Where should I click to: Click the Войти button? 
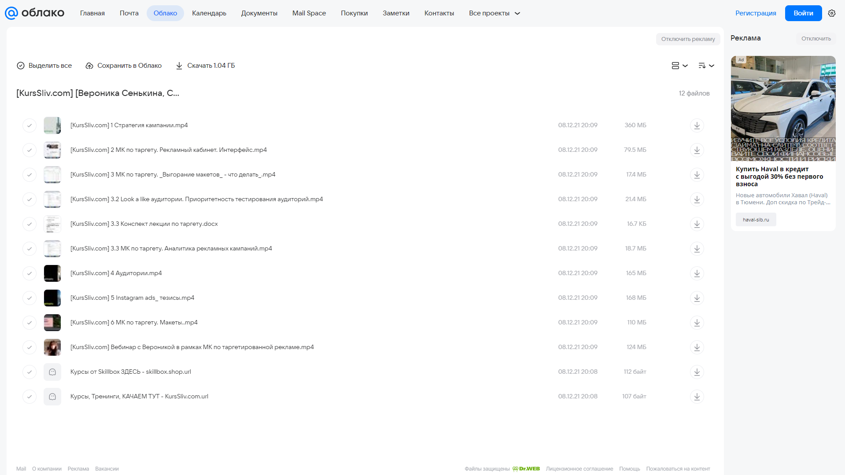pos(803,13)
